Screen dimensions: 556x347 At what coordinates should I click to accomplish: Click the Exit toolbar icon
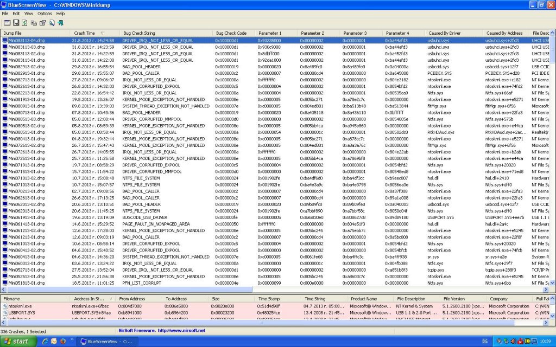tap(60, 23)
